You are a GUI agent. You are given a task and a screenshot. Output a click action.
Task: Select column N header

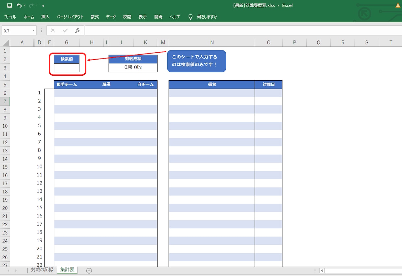click(x=212, y=42)
